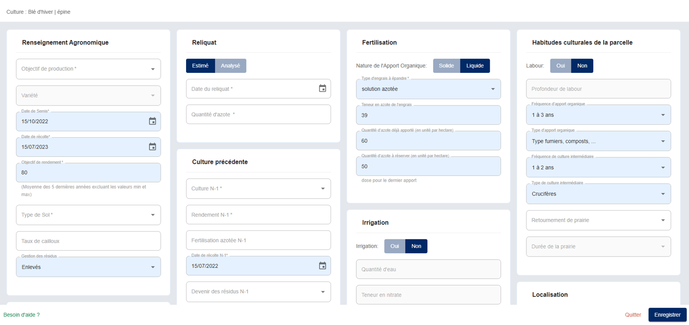The height and width of the screenshot is (325, 689).
Task: Click Quantité d'azote input field
Action: point(258,114)
